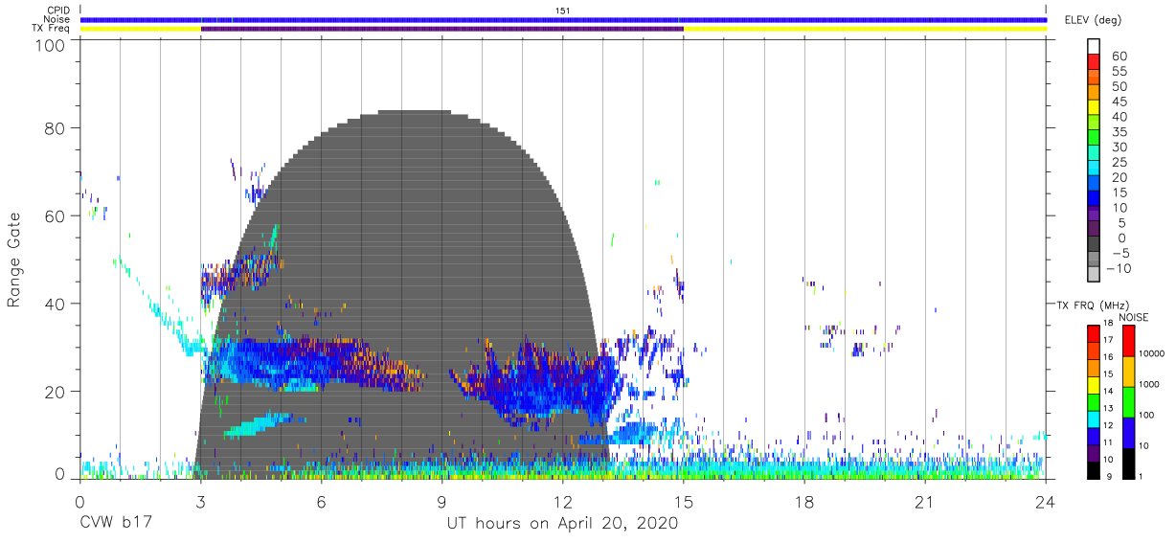Click the 24 tick on the UT hours axis
Image resolution: width=1176 pixels, height=543 pixels.
coord(1046,501)
